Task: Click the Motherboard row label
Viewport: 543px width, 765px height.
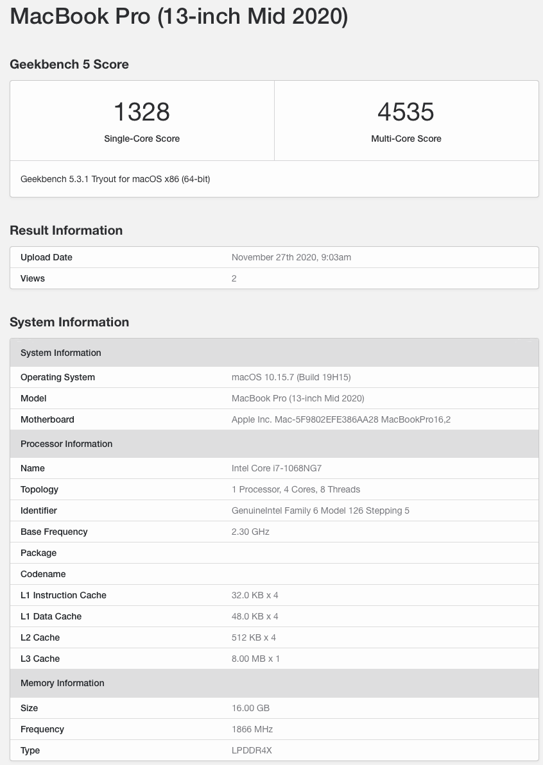Action: [x=47, y=419]
